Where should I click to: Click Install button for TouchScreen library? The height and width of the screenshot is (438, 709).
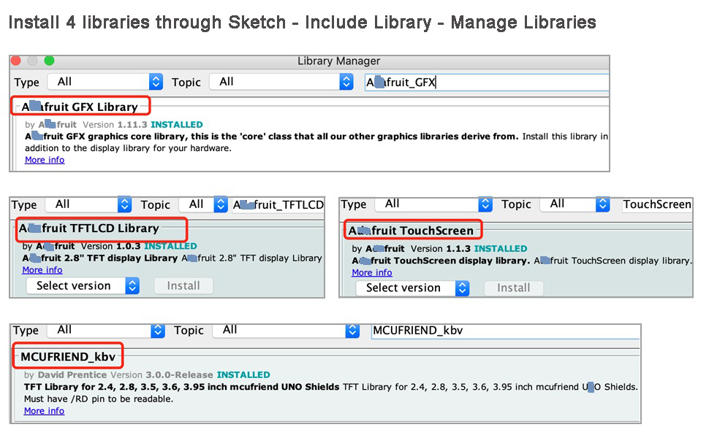click(x=514, y=288)
